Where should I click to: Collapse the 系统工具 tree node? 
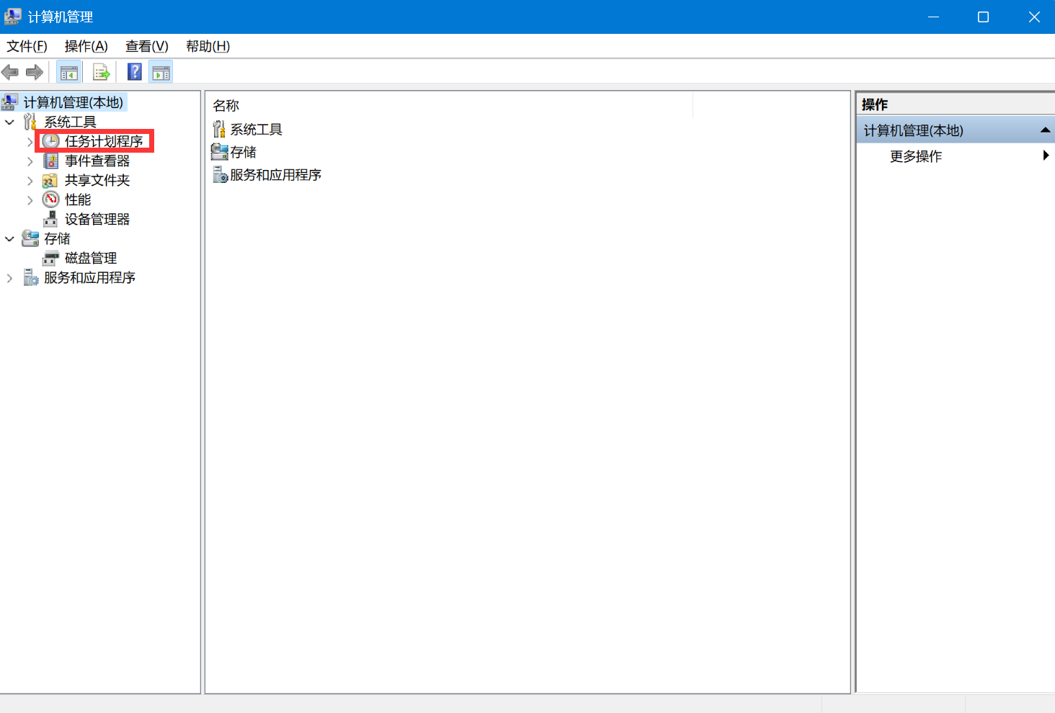[x=9, y=122]
